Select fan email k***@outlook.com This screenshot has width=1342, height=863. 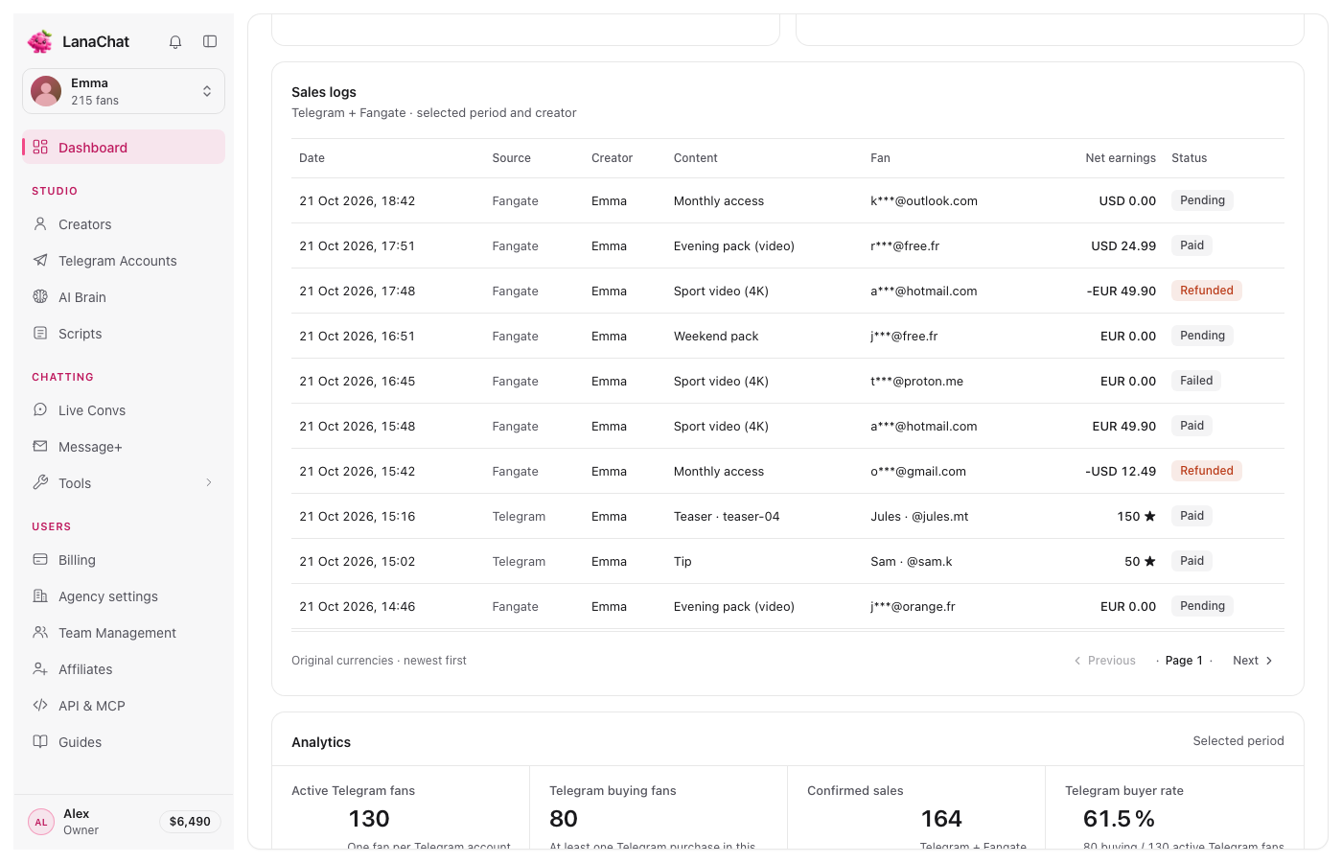coord(924,201)
